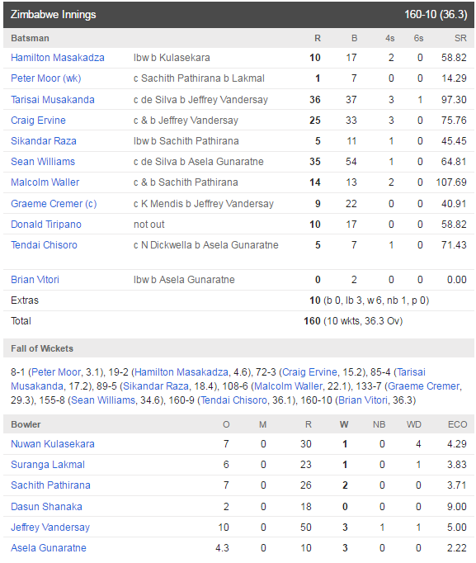The width and height of the screenshot is (476, 563).
Task: Select Zimbabwe Innings header bar
Action: coord(238,15)
